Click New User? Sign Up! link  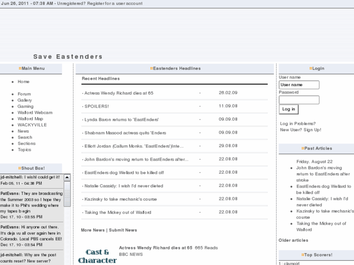(x=300, y=130)
